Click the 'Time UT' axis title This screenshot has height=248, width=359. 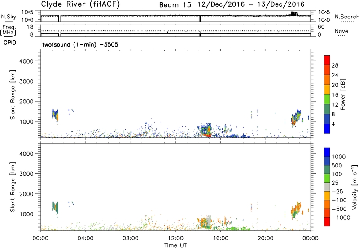click(175, 245)
